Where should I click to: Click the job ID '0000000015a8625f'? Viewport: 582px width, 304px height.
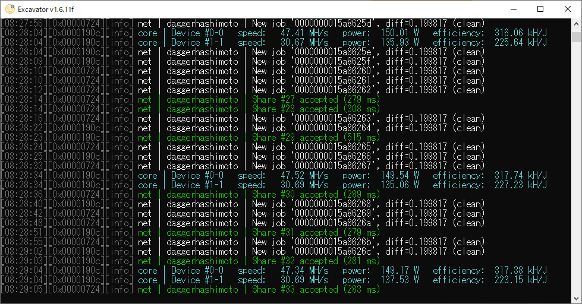click(x=335, y=62)
